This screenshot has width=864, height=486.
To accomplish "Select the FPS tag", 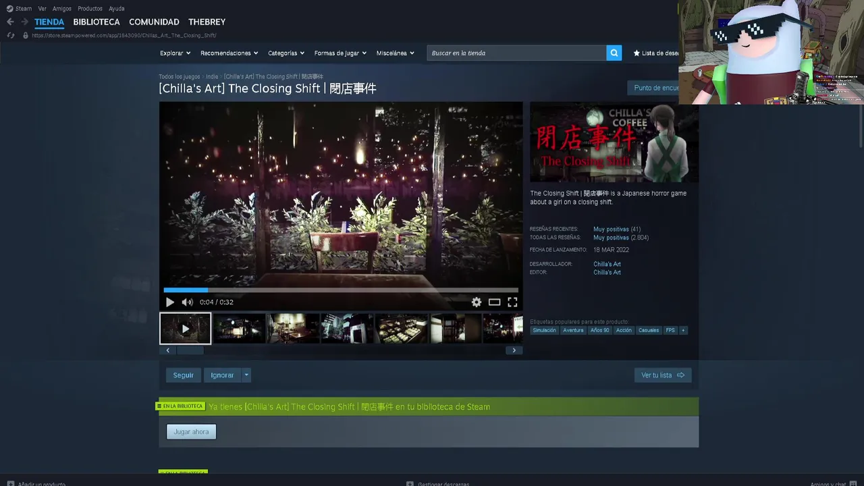I will click(670, 330).
